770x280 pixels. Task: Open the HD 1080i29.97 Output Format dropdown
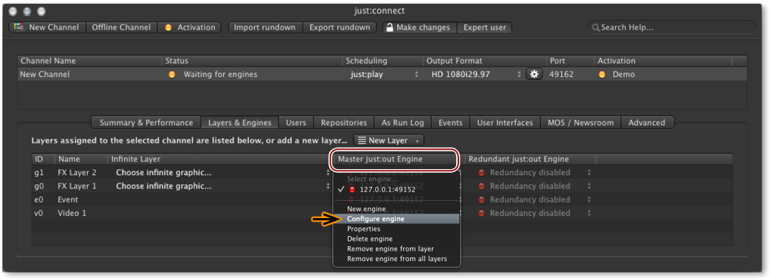475,75
